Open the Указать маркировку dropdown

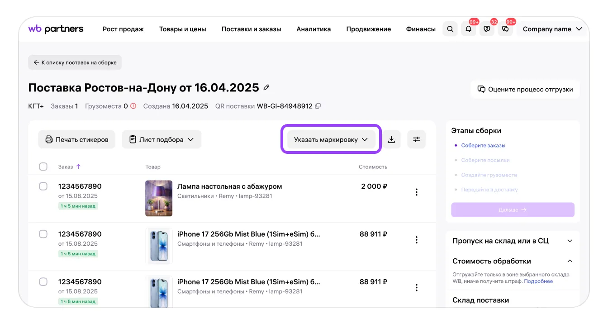coord(331,140)
